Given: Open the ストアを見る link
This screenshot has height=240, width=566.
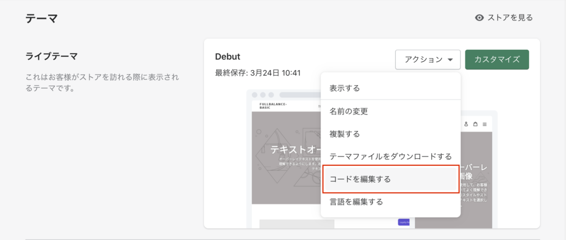Looking at the screenshot, I should (x=510, y=18).
